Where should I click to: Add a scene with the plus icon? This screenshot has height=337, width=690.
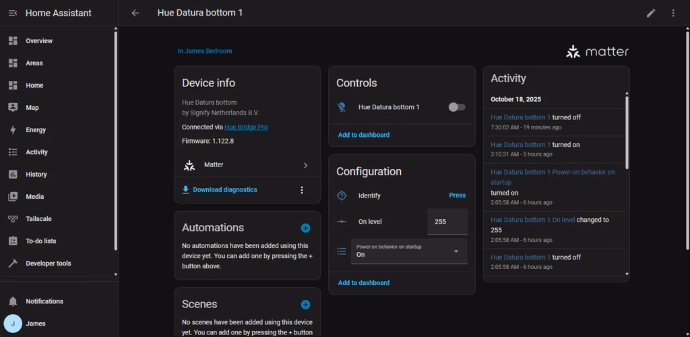click(305, 305)
